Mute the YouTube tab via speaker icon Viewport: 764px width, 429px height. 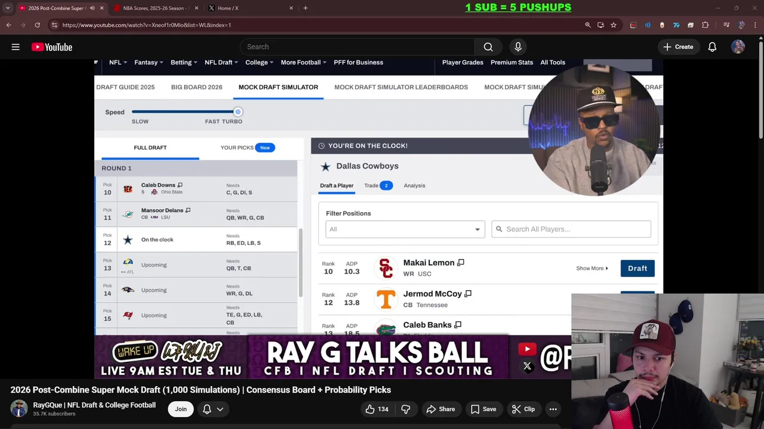pos(92,8)
